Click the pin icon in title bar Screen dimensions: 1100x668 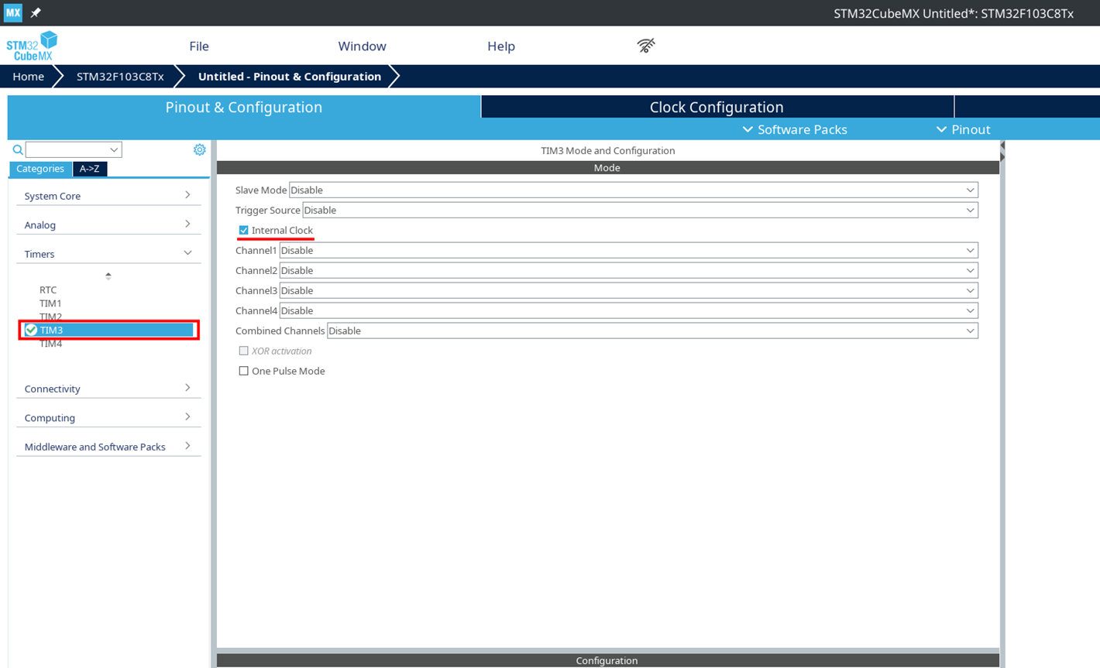coord(36,13)
